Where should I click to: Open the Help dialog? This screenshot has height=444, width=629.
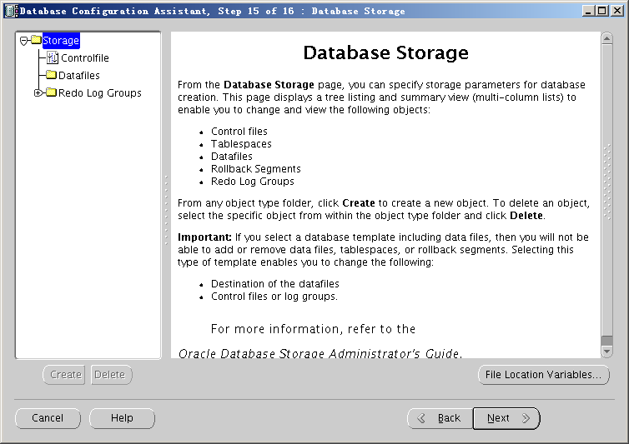tap(122, 418)
